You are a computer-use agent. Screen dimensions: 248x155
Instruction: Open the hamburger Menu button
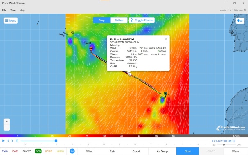(11, 20)
